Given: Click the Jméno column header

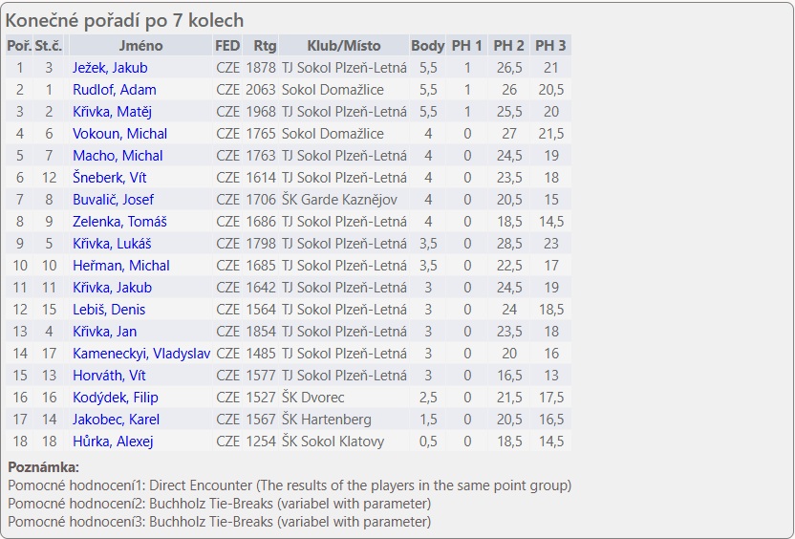Looking at the screenshot, I should click(x=140, y=46).
